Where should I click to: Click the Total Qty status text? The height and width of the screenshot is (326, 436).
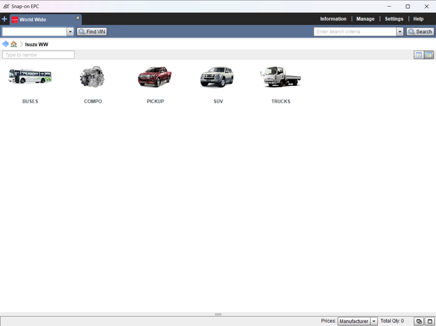click(392, 321)
